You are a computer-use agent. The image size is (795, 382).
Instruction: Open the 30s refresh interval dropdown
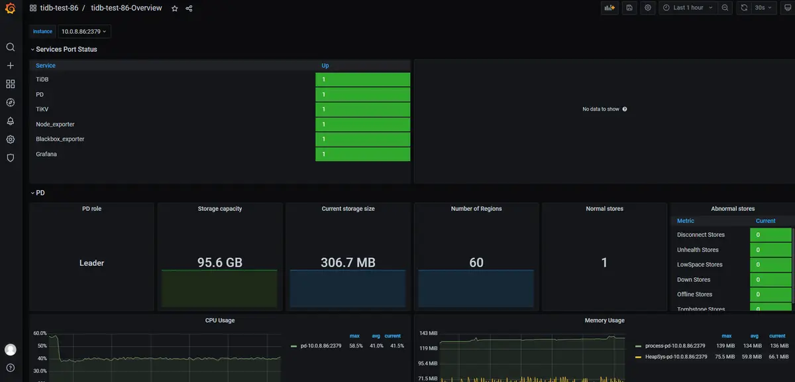(764, 8)
